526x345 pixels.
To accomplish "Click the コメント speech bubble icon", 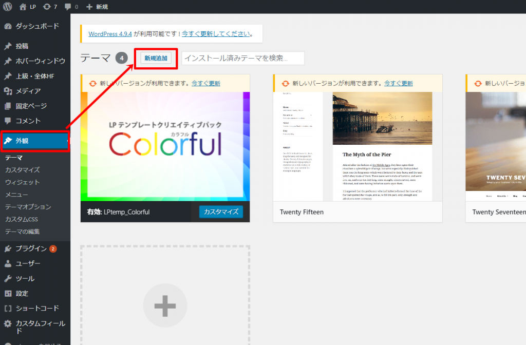I will point(8,121).
